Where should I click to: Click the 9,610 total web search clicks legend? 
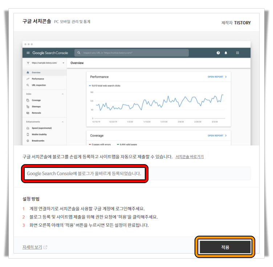click(105, 85)
